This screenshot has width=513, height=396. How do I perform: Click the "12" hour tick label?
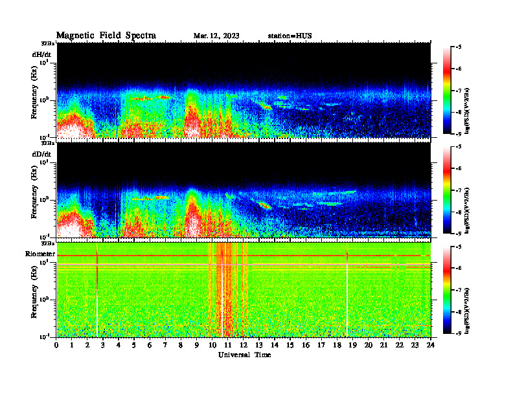coord(243,346)
